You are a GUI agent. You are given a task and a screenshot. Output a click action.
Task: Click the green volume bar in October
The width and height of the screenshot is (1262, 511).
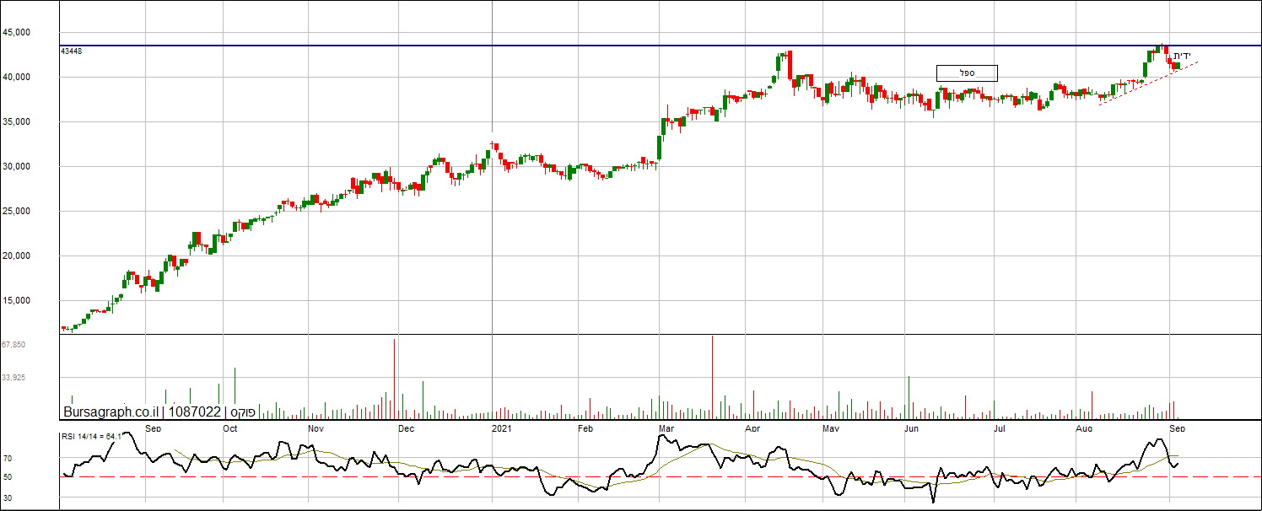(x=235, y=388)
